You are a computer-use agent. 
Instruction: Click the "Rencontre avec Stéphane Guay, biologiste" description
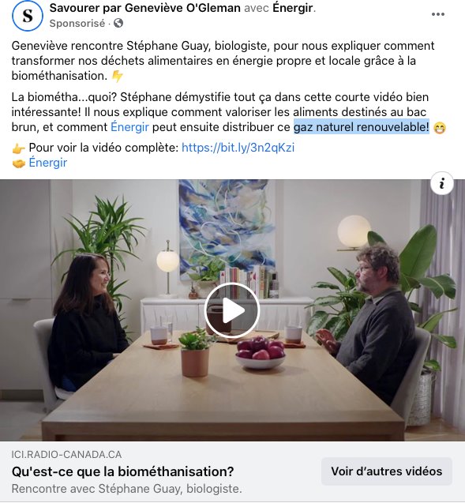tap(127, 489)
